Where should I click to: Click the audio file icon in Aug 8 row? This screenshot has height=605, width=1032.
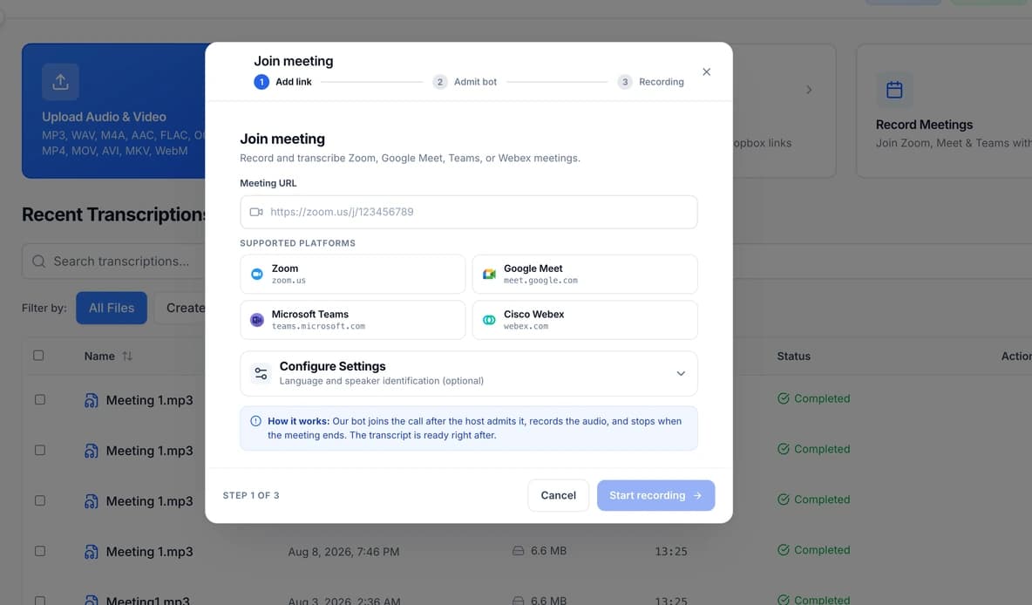tap(92, 552)
